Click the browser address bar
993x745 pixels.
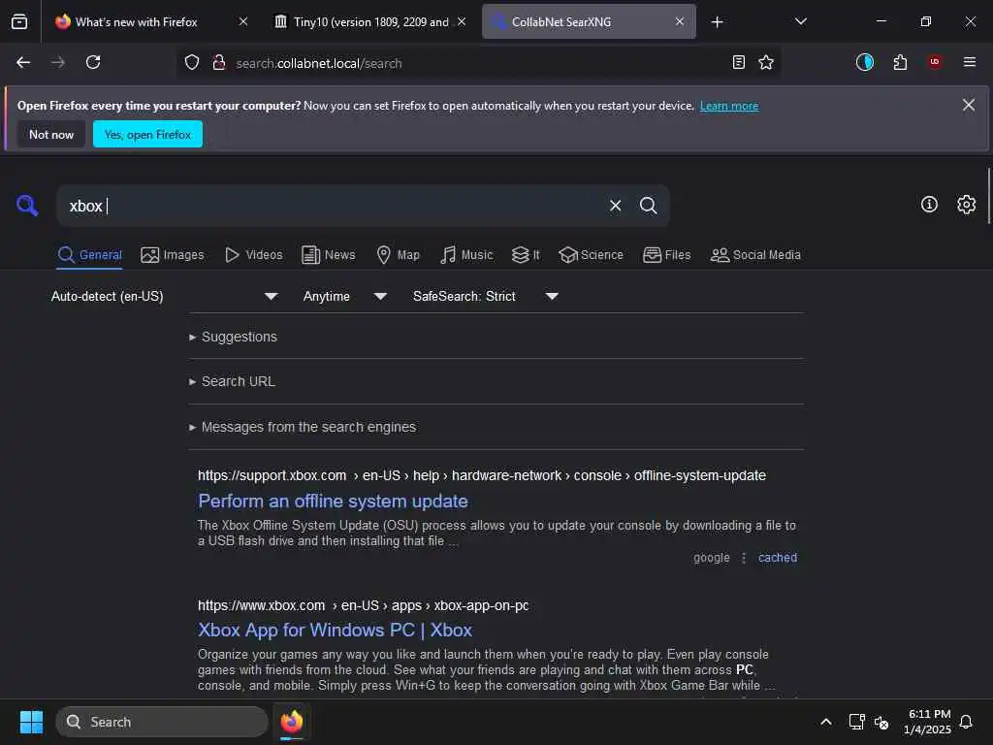tap(478, 63)
